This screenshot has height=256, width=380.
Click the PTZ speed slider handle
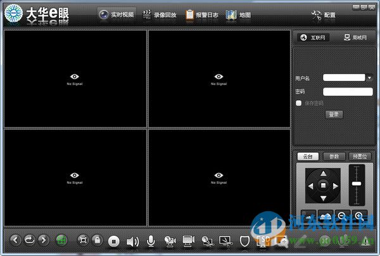[x=357, y=184]
